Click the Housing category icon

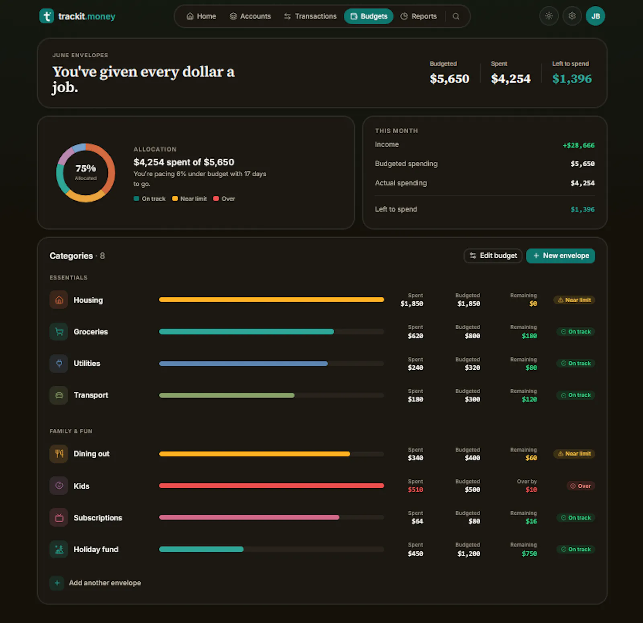click(59, 300)
